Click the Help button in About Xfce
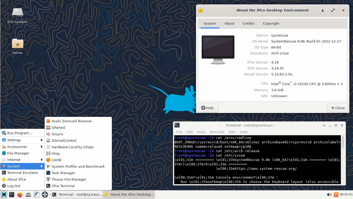 click(x=207, y=108)
